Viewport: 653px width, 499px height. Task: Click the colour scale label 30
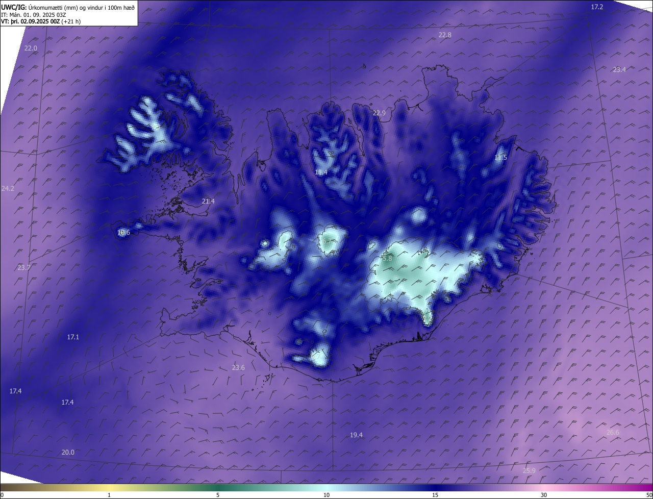[544, 495]
